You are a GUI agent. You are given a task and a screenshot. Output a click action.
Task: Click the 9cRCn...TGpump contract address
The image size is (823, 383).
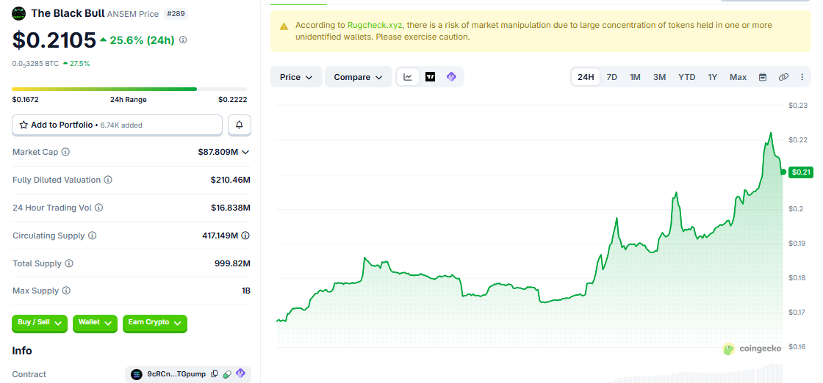(178, 374)
